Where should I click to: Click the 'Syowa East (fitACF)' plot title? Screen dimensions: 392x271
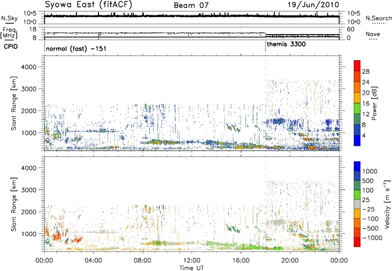[89, 5]
